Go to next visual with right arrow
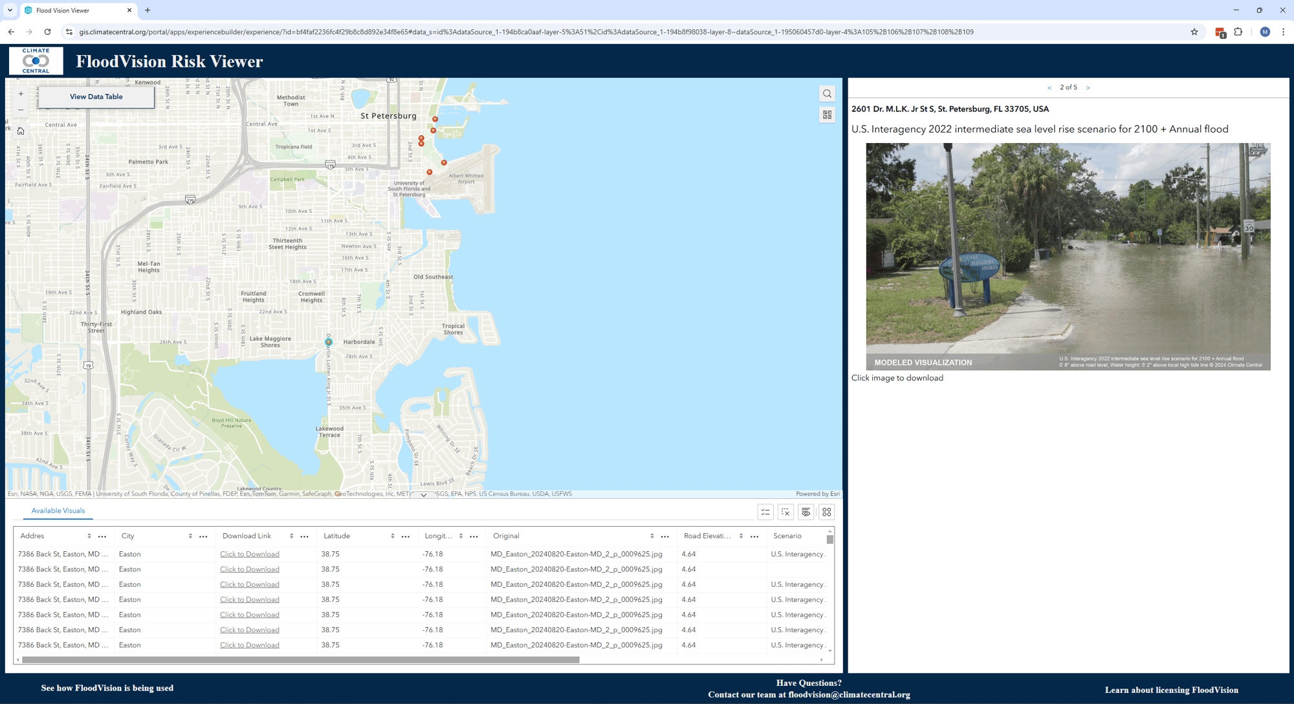1294x704 pixels. (1088, 87)
